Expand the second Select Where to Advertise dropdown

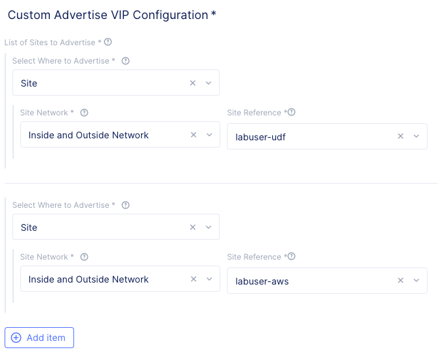(x=209, y=227)
